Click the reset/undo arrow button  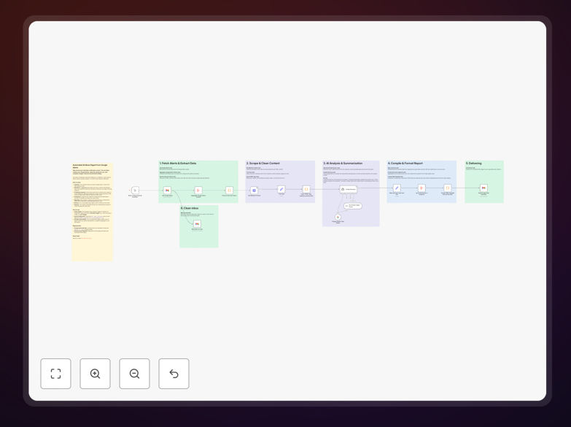(174, 374)
